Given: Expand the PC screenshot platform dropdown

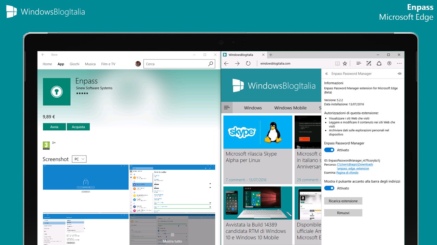Looking at the screenshot, I should 79,159.
